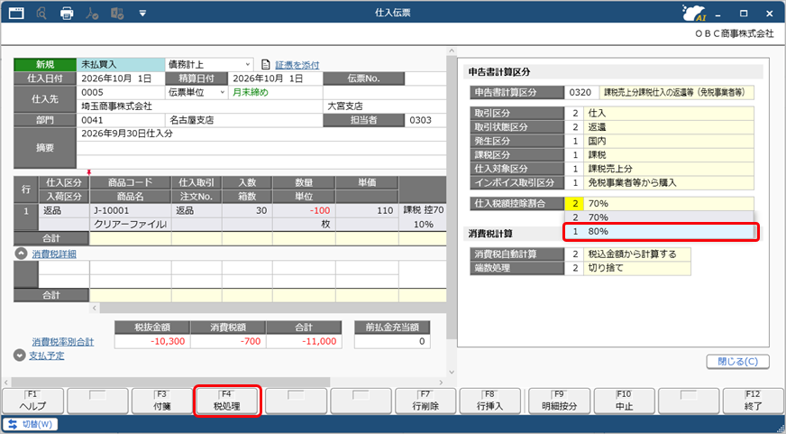Click the 入数 cell 30

point(247,211)
